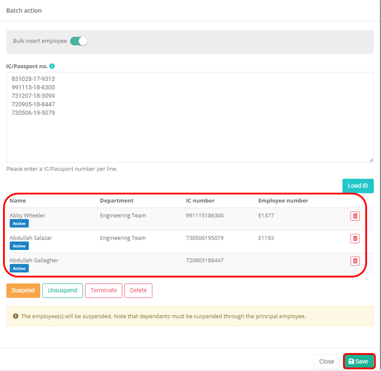Click the warning icon in suspension notice
Viewport: 381px width, 371px height.
[x=16, y=316]
